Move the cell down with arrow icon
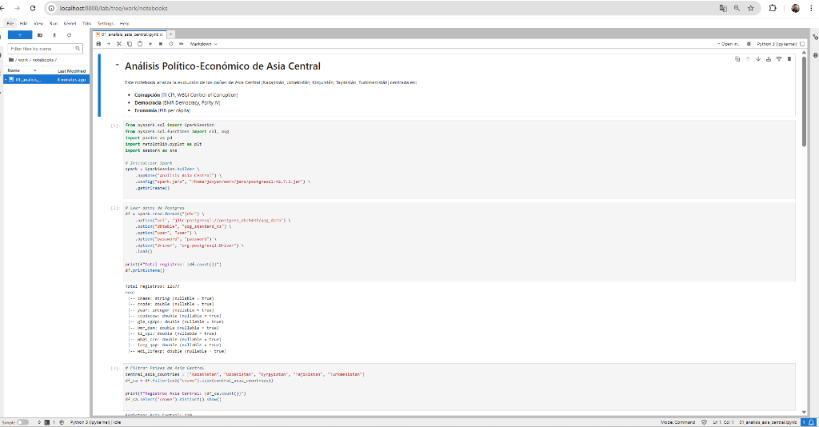Image resolution: width=819 pixels, height=427 pixels. [x=758, y=59]
